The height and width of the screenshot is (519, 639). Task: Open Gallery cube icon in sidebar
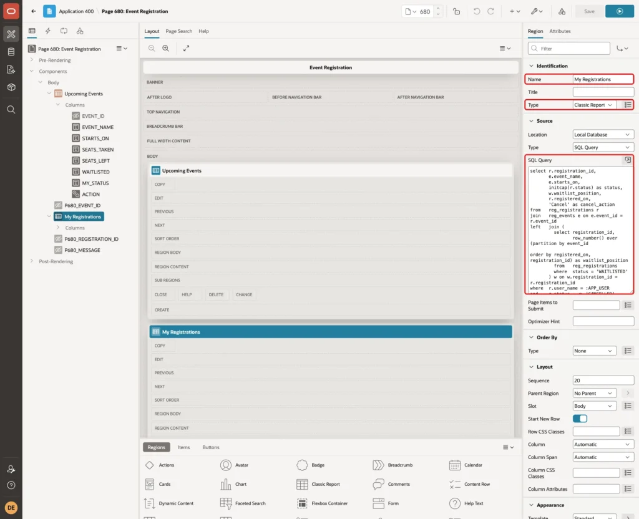[x=11, y=87]
